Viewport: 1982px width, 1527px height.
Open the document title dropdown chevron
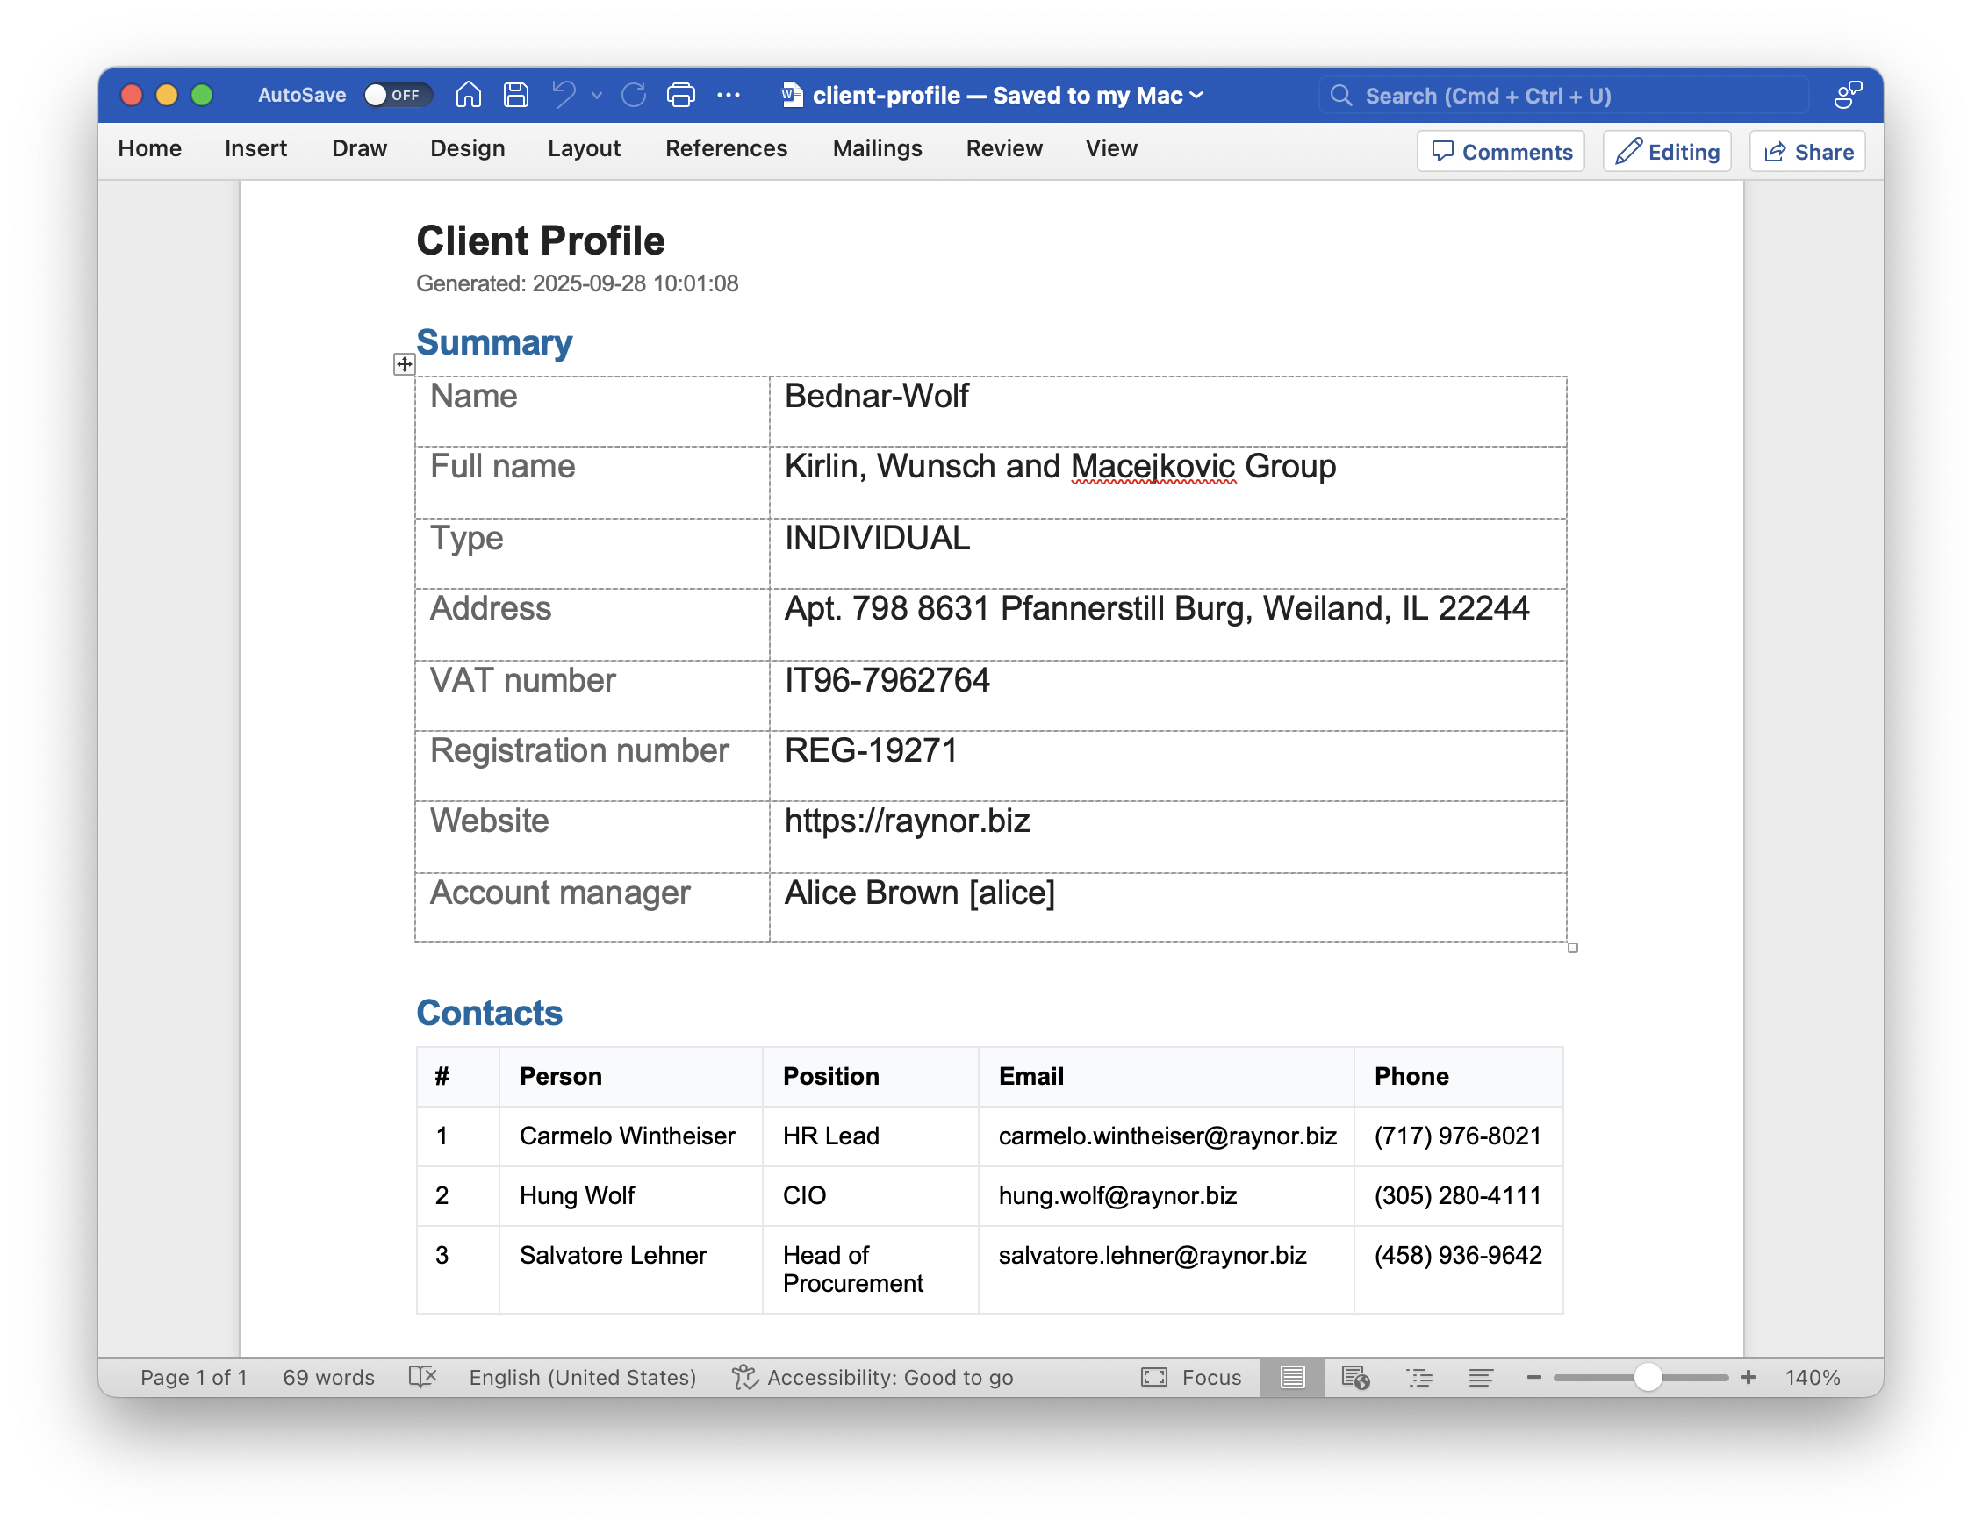point(1197,95)
